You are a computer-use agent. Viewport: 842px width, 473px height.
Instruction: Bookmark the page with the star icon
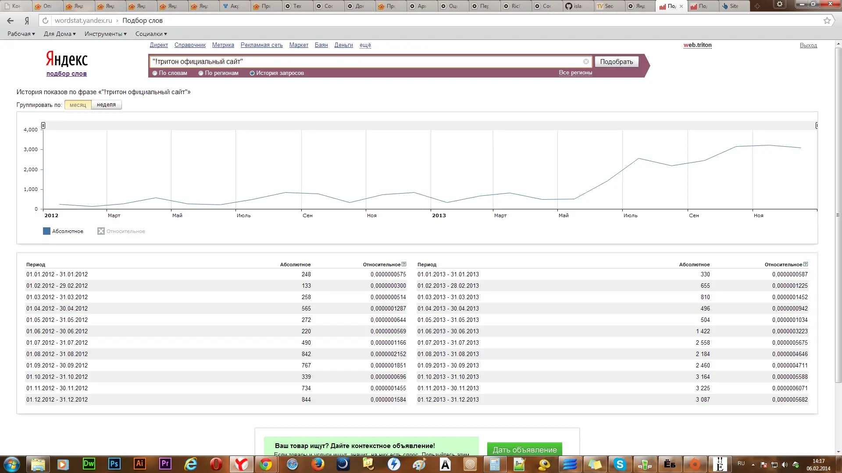[x=827, y=21]
